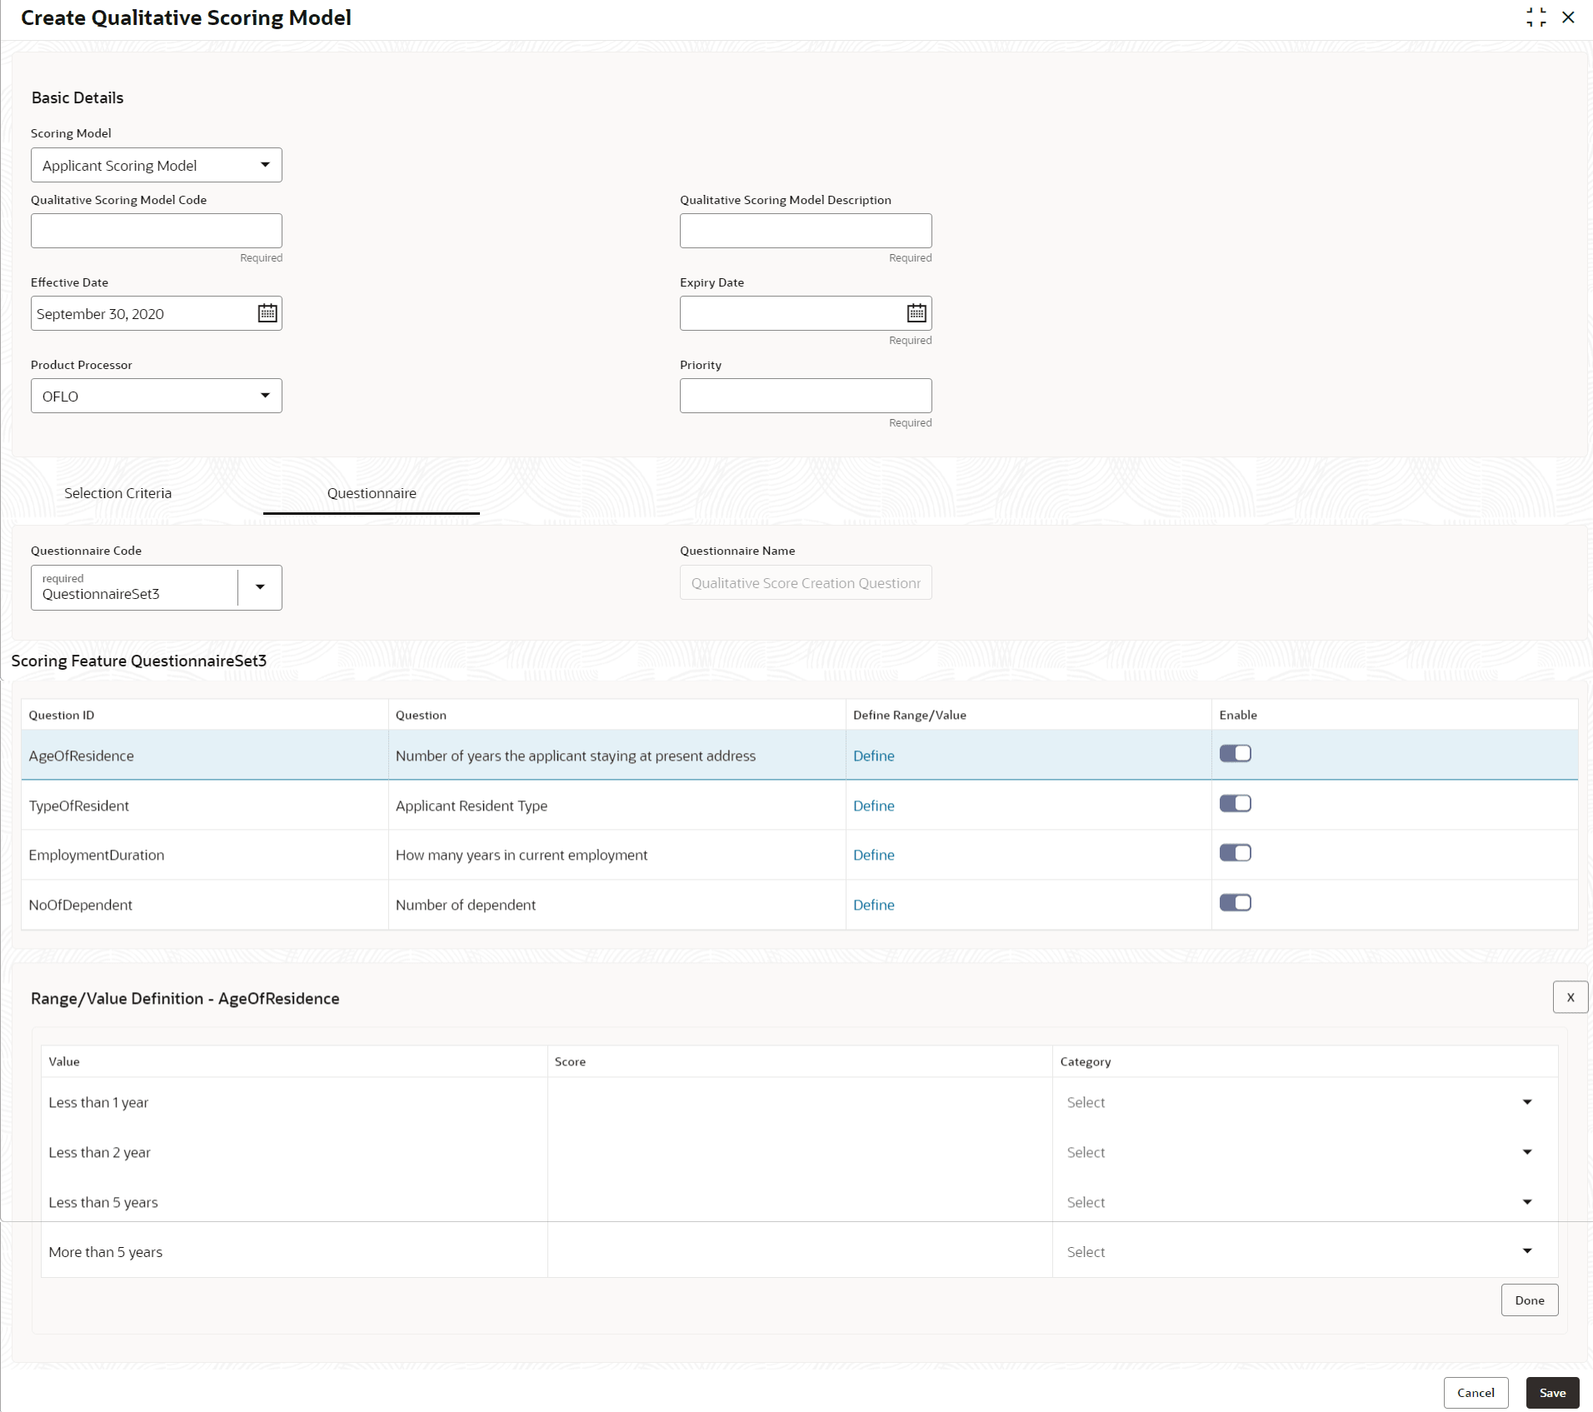
Task: Click the 'Less than 5 years' value
Action: tap(103, 1202)
